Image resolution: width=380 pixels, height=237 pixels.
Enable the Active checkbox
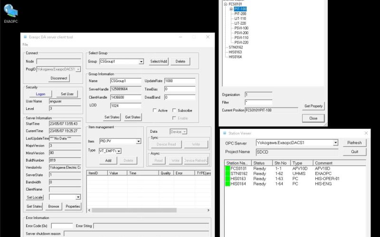(155, 110)
